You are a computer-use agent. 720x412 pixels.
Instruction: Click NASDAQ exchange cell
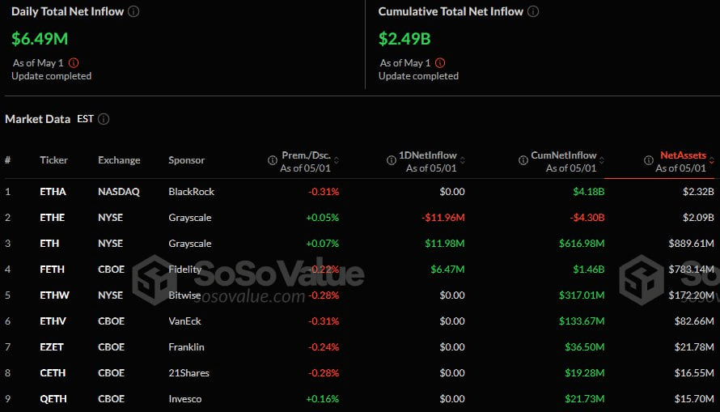(x=118, y=192)
